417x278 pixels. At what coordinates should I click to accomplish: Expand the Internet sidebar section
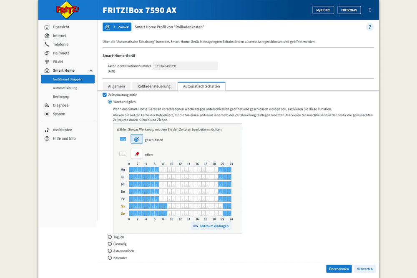coord(60,36)
